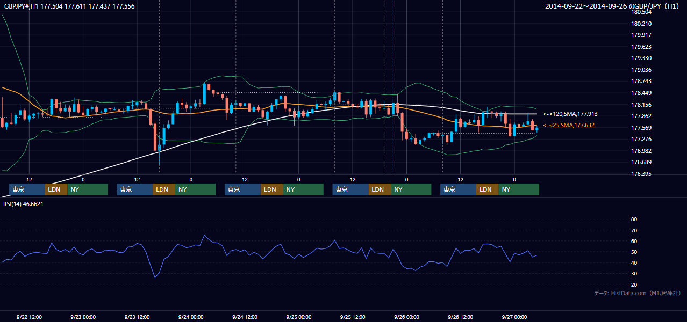Select RSI scale value 80
This screenshot has width=687, height=322.
click(634, 219)
